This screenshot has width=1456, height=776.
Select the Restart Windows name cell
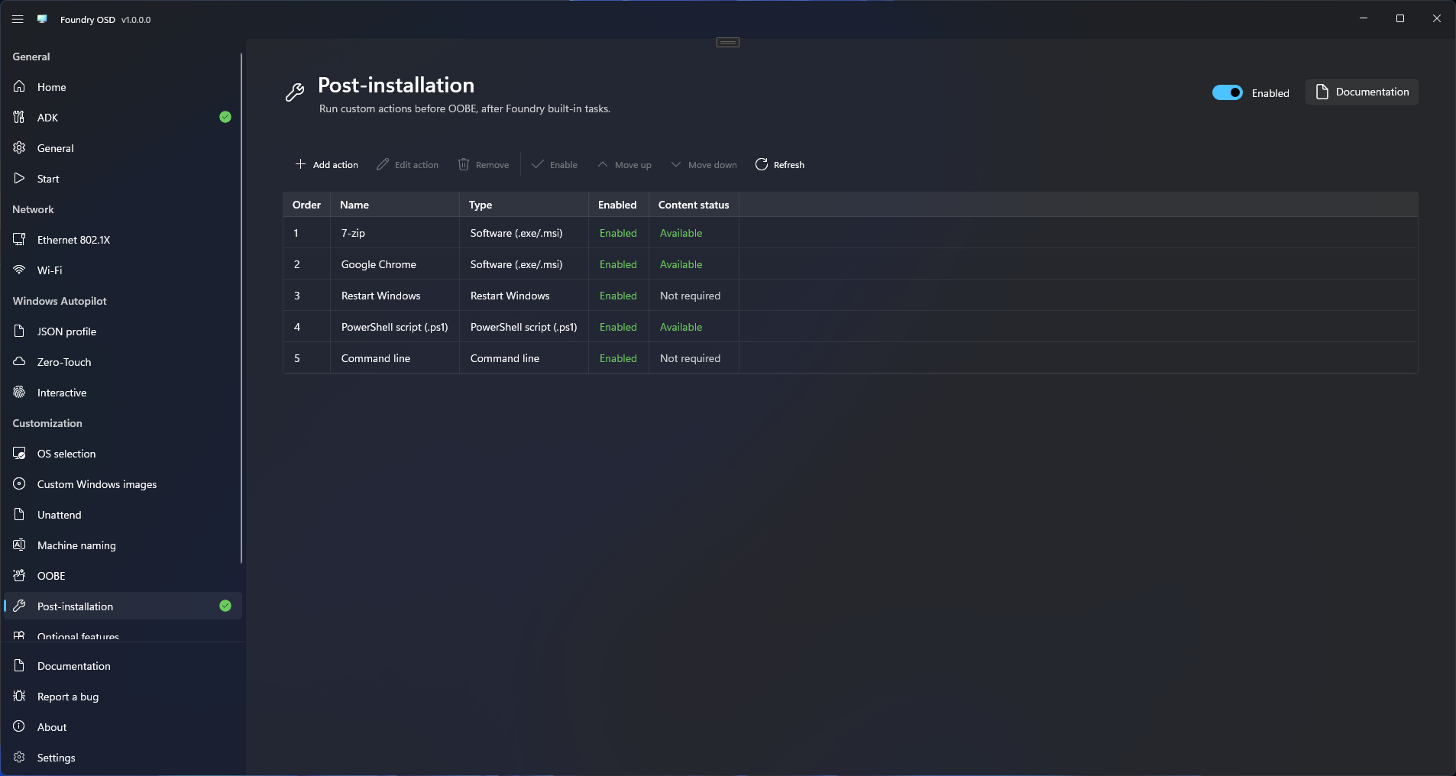pyautogui.click(x=395, y=296)
